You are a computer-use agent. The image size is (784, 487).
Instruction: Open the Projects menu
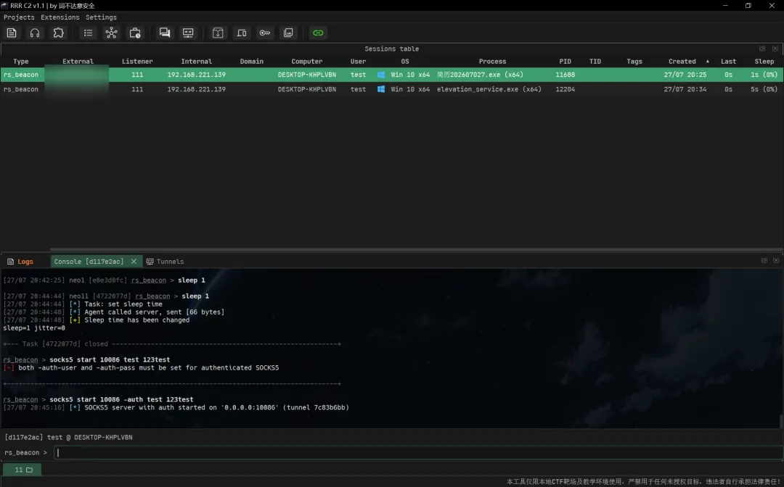19,17
